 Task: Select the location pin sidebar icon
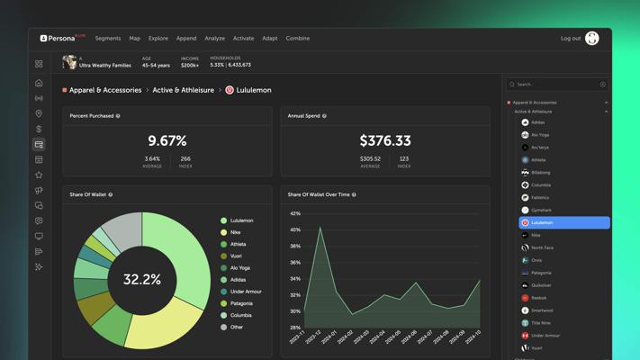point(39,113)
